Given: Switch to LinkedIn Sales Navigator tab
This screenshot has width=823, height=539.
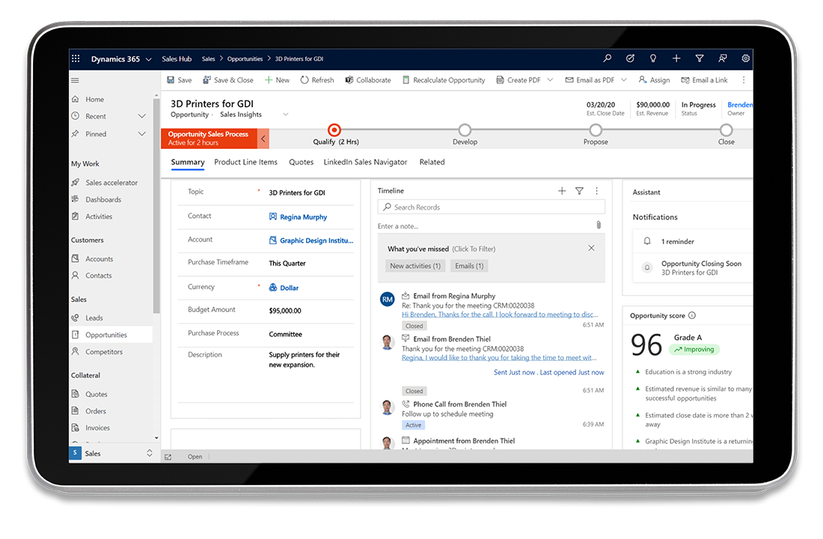Looking at the screenshot, I should (x=365, y=162).
